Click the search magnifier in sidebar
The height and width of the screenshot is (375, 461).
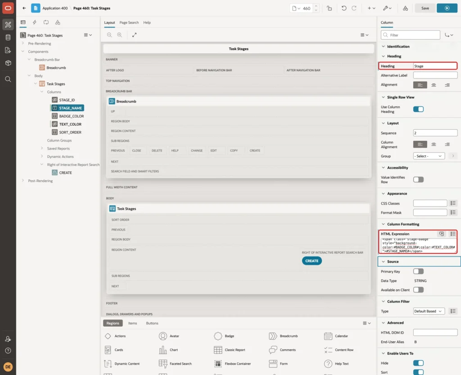[8, 79]
